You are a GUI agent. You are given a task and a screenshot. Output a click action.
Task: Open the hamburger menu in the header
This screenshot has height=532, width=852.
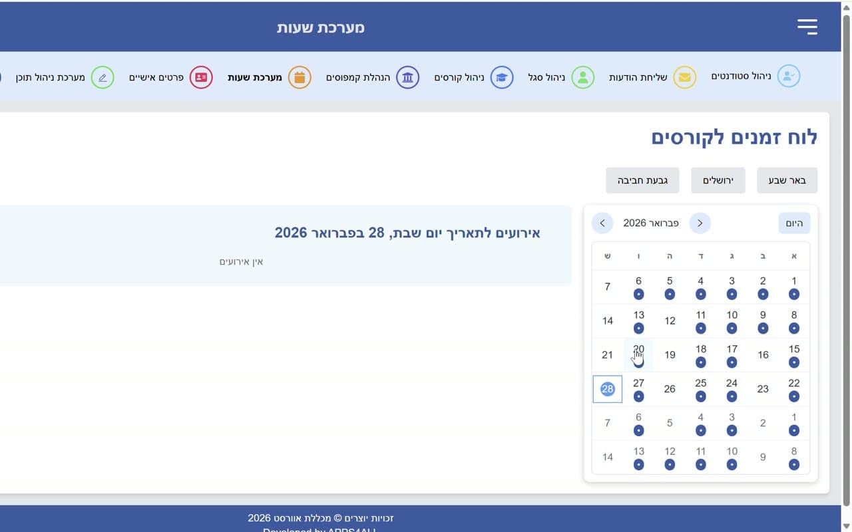(807, 27)
